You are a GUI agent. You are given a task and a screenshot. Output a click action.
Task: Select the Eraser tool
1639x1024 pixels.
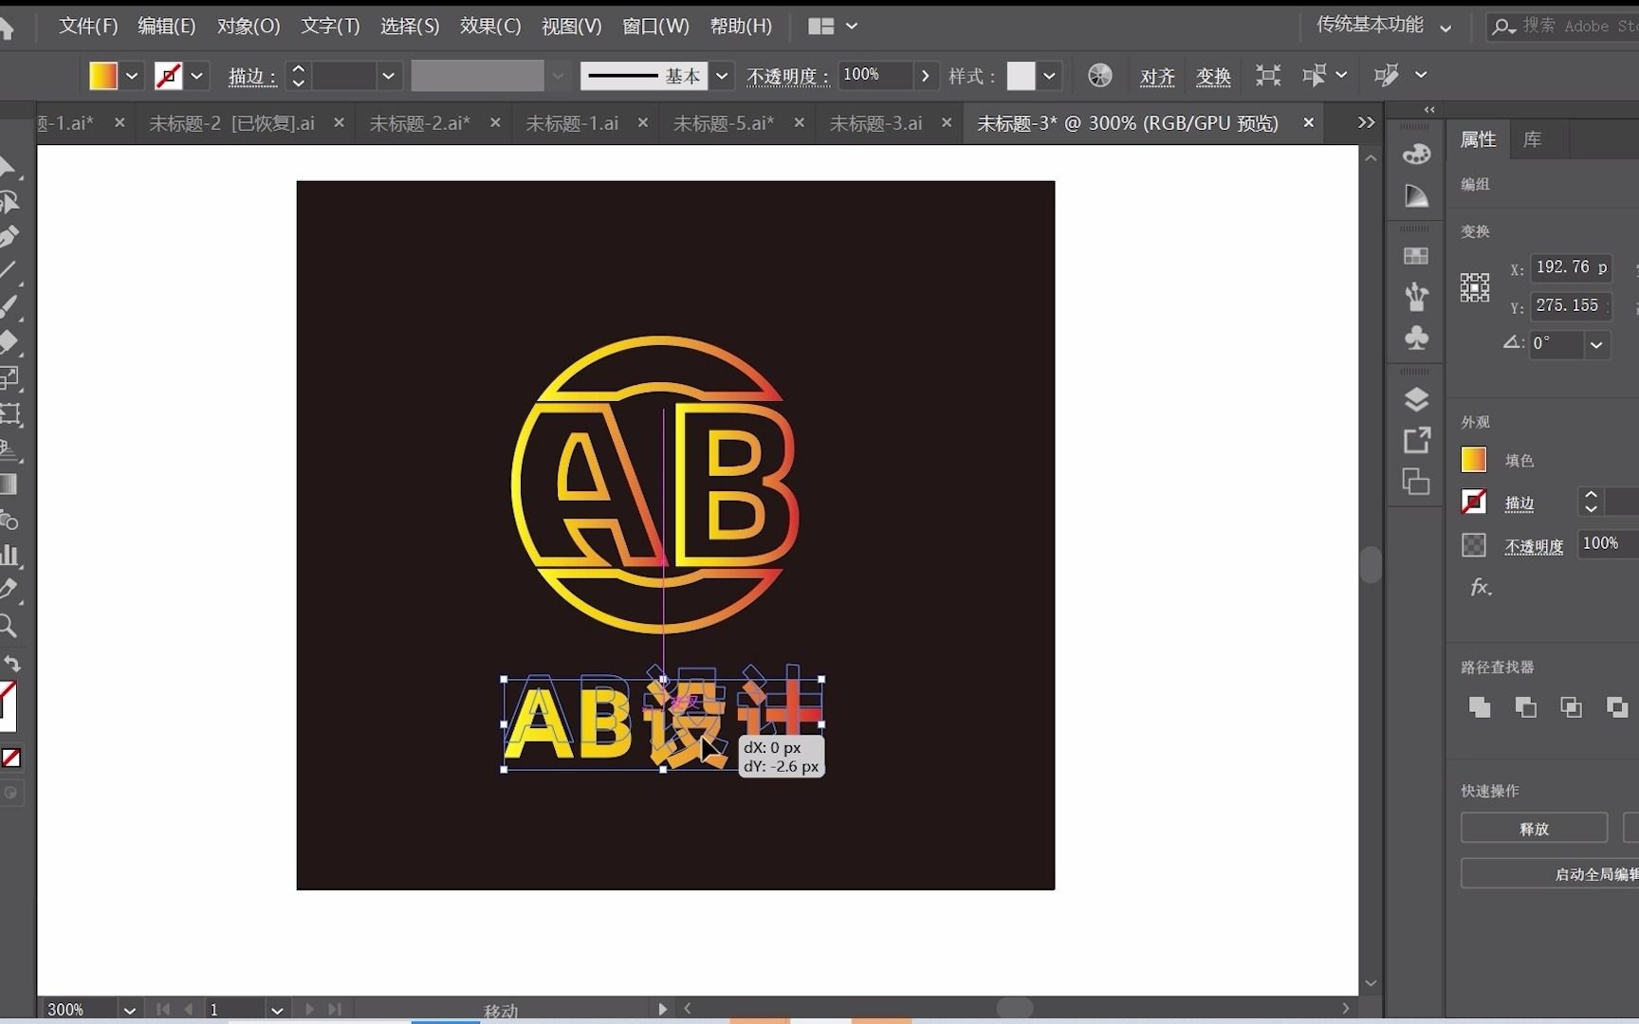click(x=10, y=341)
